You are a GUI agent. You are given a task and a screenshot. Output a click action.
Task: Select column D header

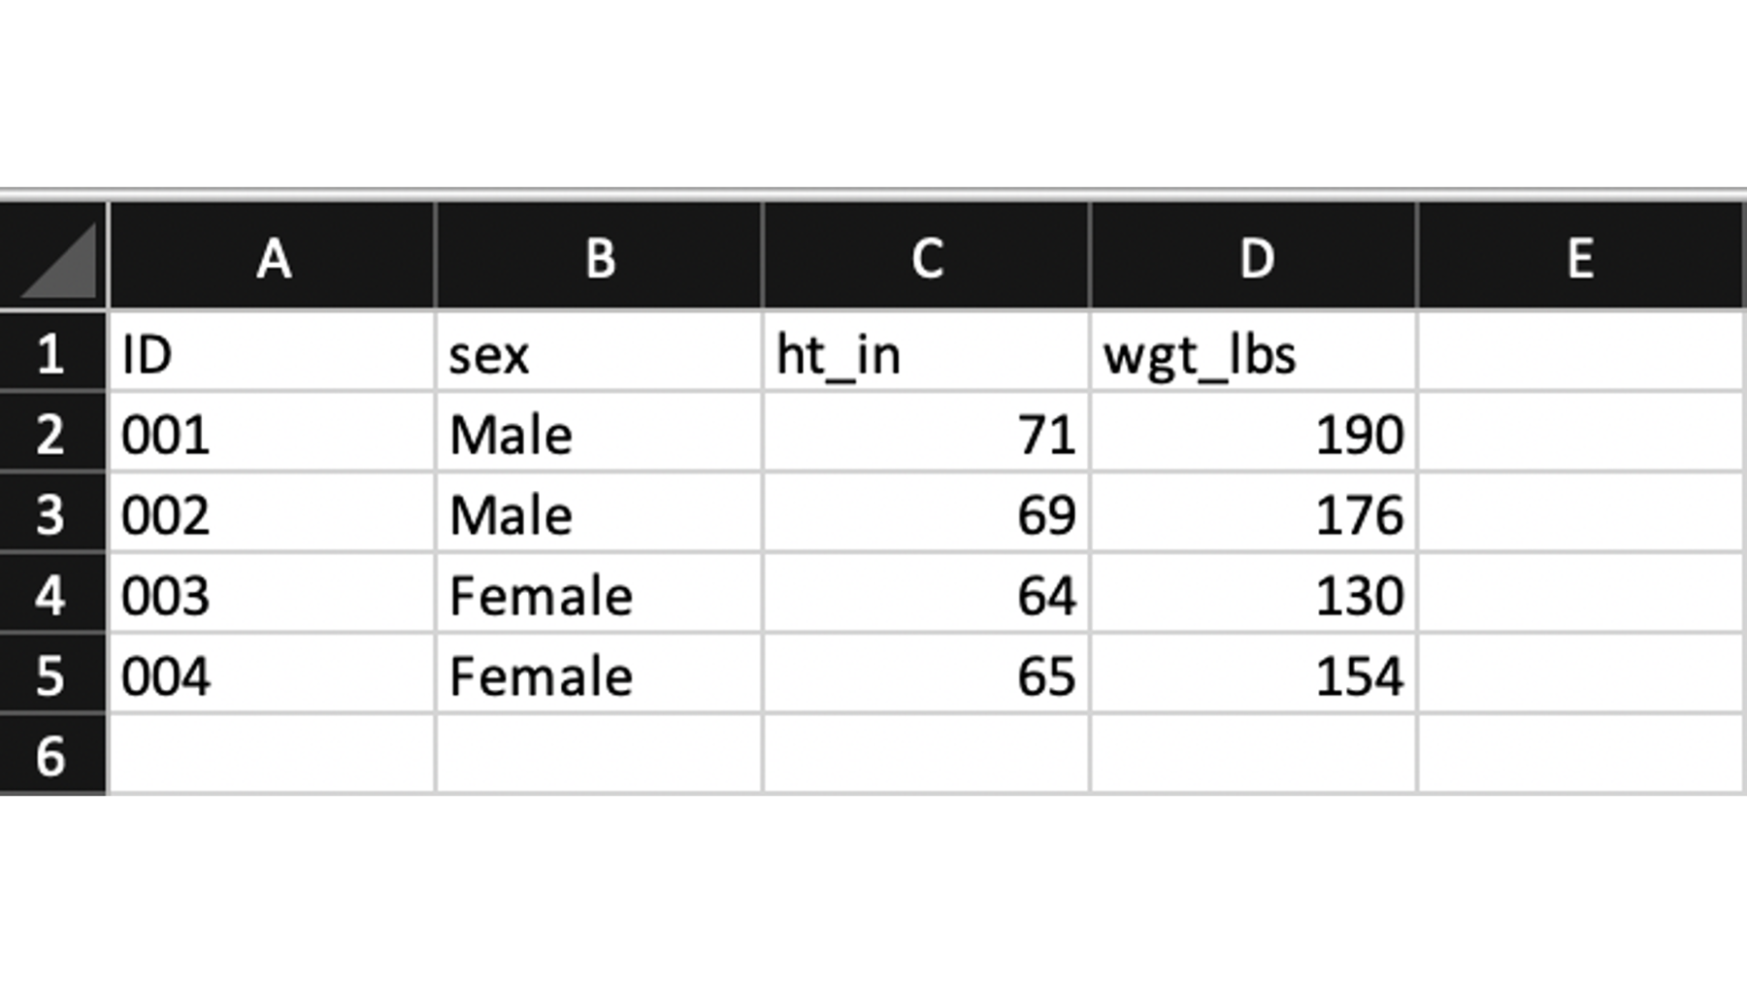pos(1254,256)
